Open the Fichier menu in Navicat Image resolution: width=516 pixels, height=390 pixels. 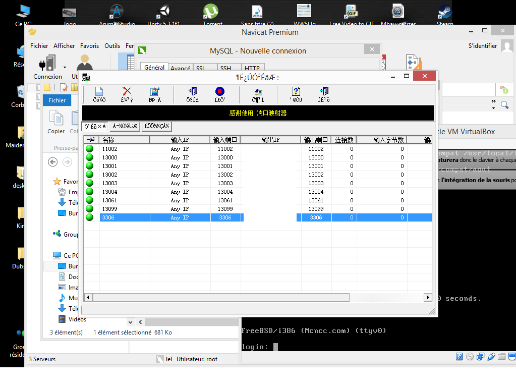39,46
